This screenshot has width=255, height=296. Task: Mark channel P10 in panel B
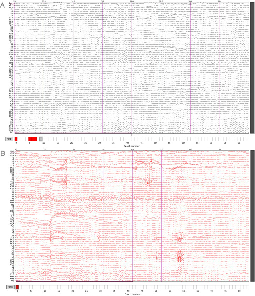[12, 274]
